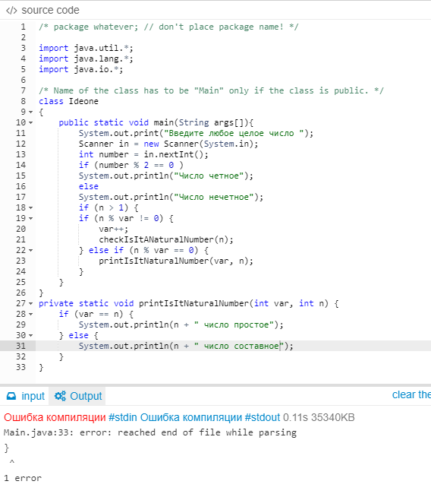The width and height of the screenshot is (431, 497).
Task: Click 'import java.util.*;' line
Action: tap(86, 48)
